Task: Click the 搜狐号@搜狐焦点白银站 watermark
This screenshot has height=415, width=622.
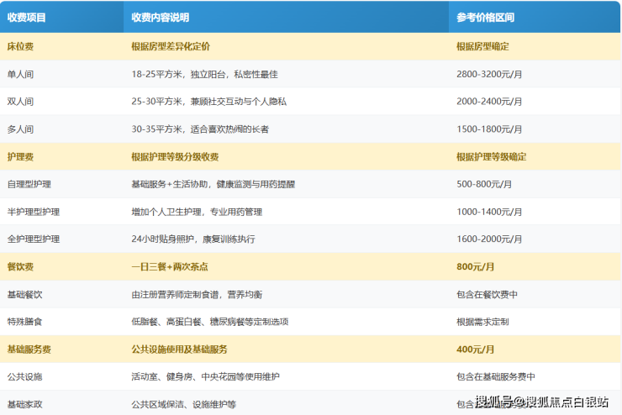Action: tap(543, 402)
